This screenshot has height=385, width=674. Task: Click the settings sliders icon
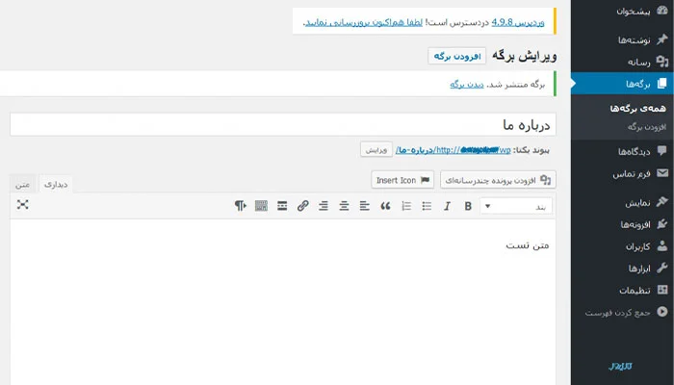coord(662,290)
